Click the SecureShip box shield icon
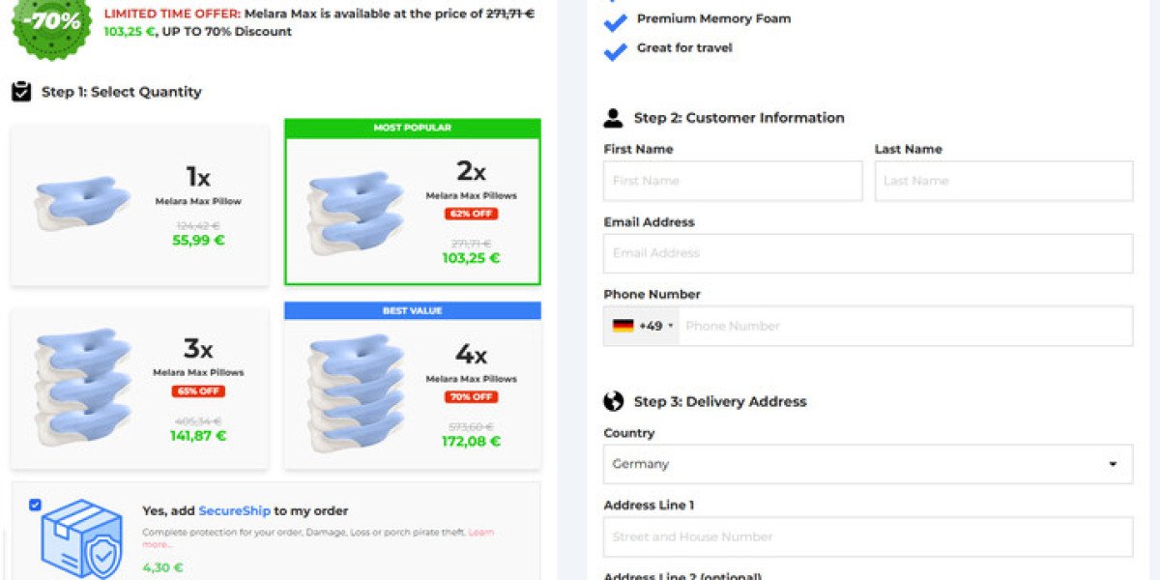 click(x=82, y=539)
